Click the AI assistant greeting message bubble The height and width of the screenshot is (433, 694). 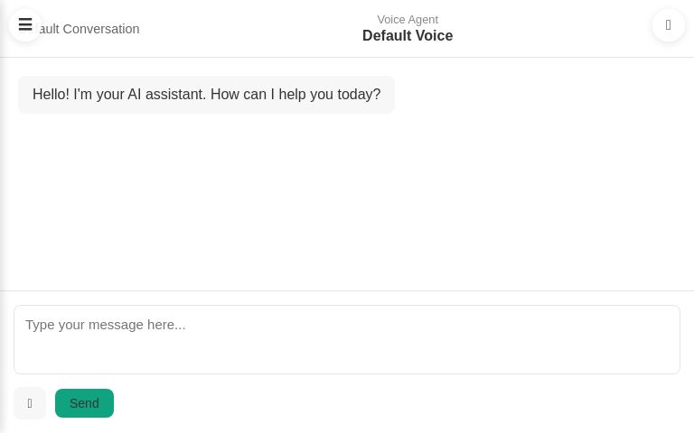point(206,95)
